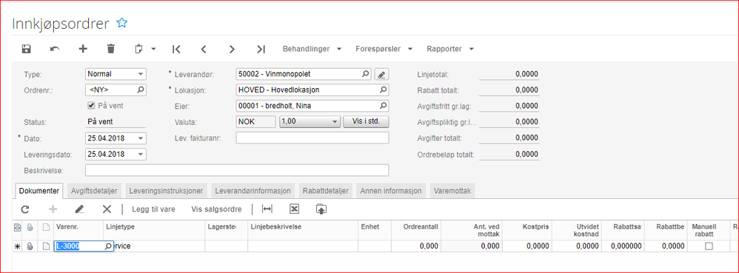Click Legg til vare
Image resolution: width=739 pixels, height=273 pixels.
[153, 209]
